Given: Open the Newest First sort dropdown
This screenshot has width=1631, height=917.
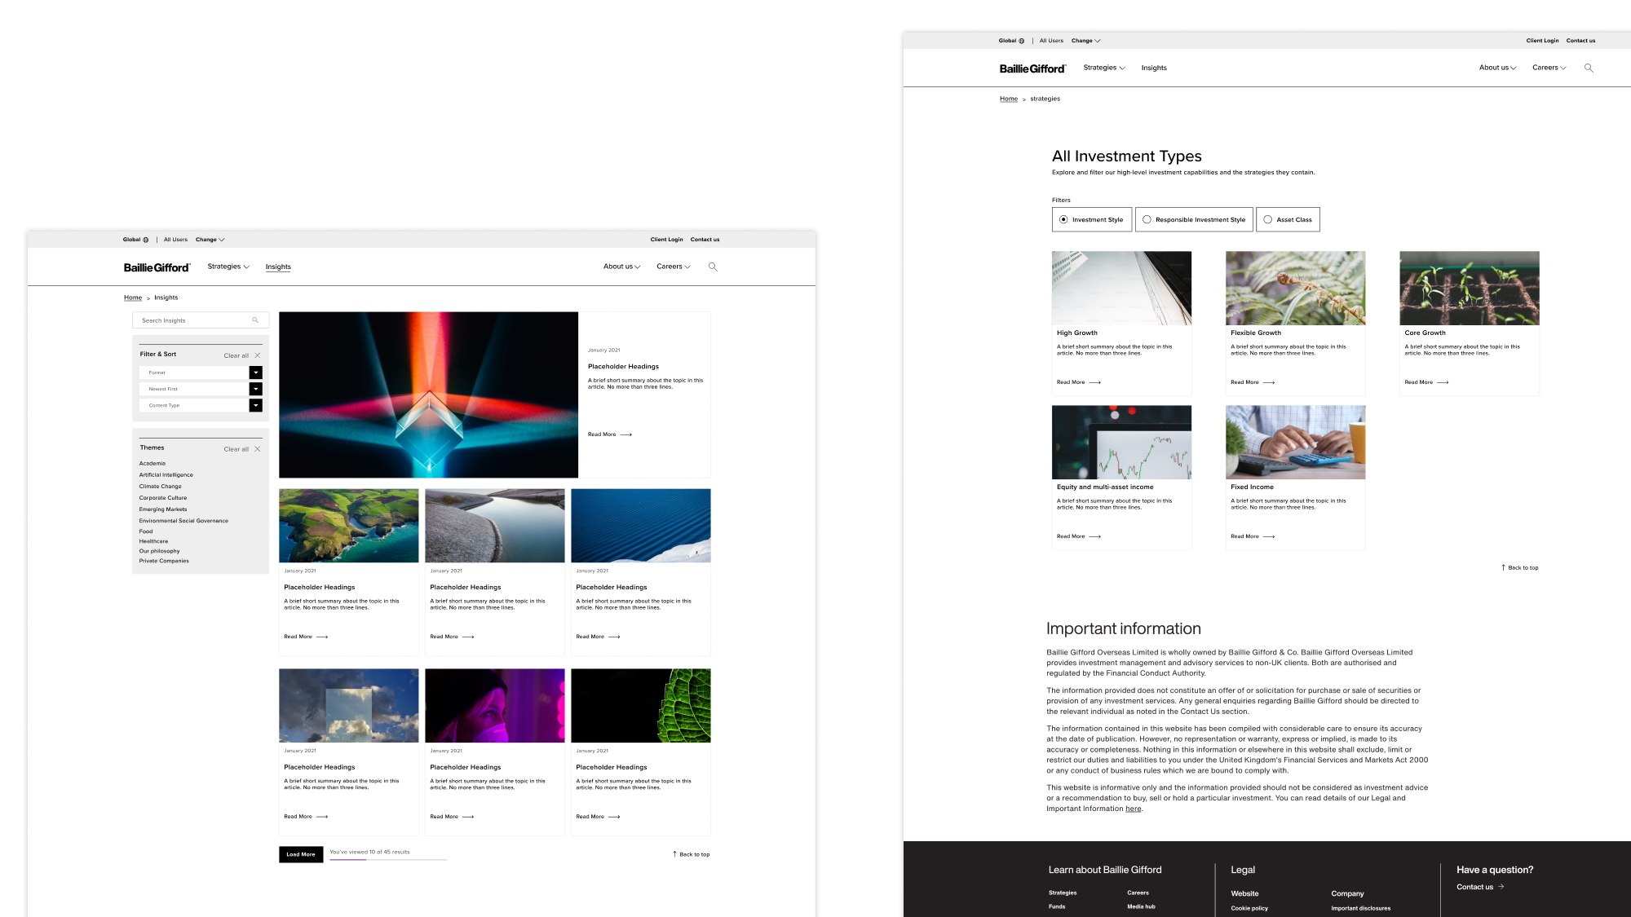Looking at the screenshot, I should 255,389.
